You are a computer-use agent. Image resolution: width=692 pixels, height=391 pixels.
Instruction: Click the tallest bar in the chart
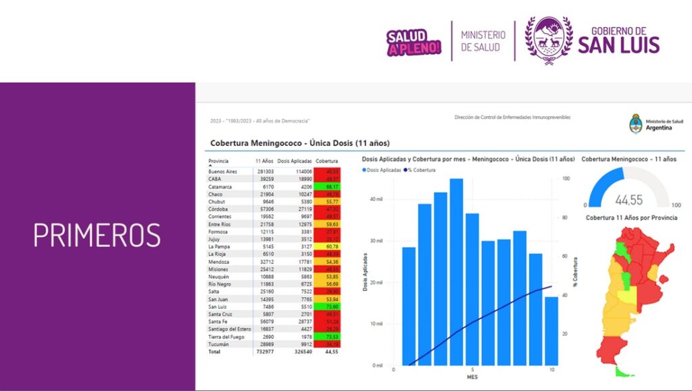pyautogui.click(x=456, y=271)
